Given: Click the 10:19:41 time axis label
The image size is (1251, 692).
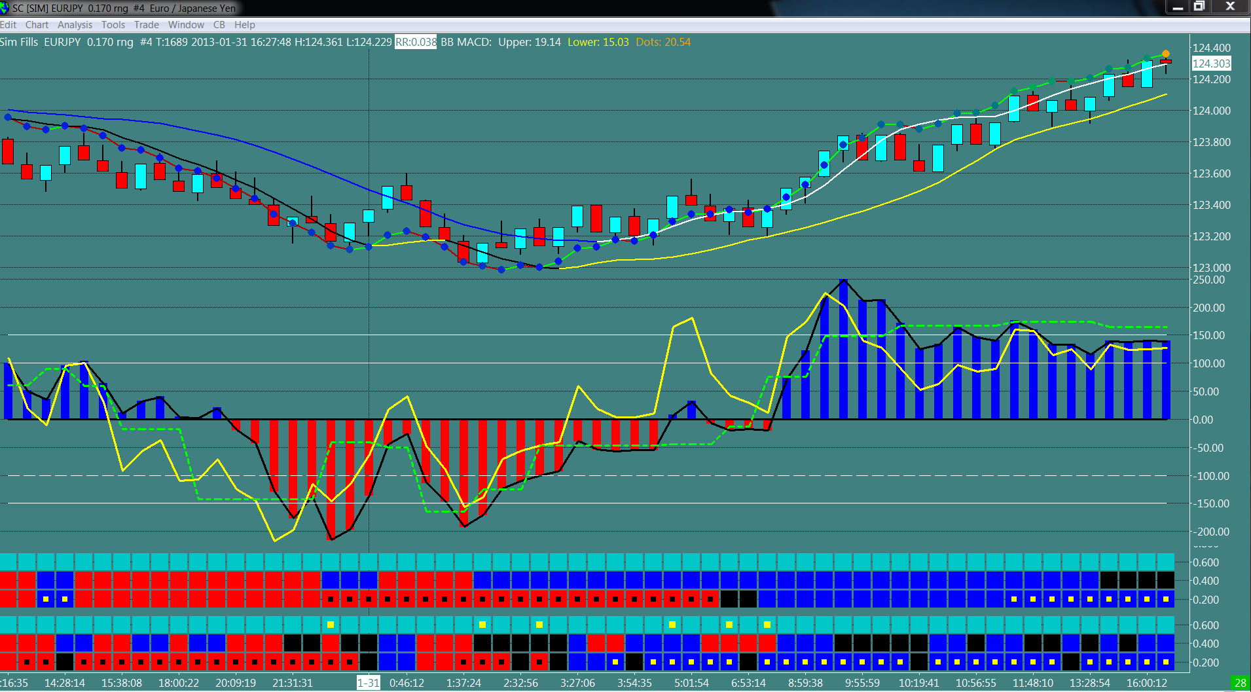Looking at the screenshot, I should 919,683.
